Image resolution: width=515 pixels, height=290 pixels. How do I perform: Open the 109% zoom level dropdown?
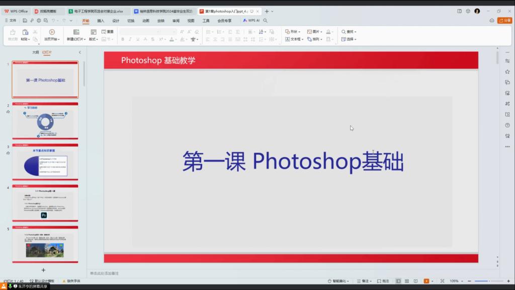(456, 281)
